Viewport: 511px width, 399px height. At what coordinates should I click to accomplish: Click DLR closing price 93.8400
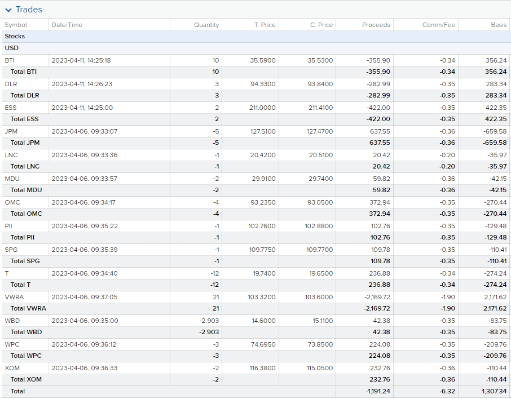point(320,85)
